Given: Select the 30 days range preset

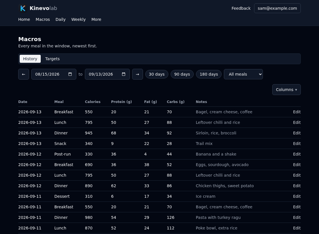Looking at the screenshot, I should click(157, 74).
